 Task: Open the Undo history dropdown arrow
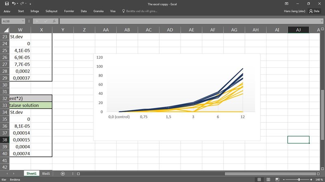(x=17, y=3)
